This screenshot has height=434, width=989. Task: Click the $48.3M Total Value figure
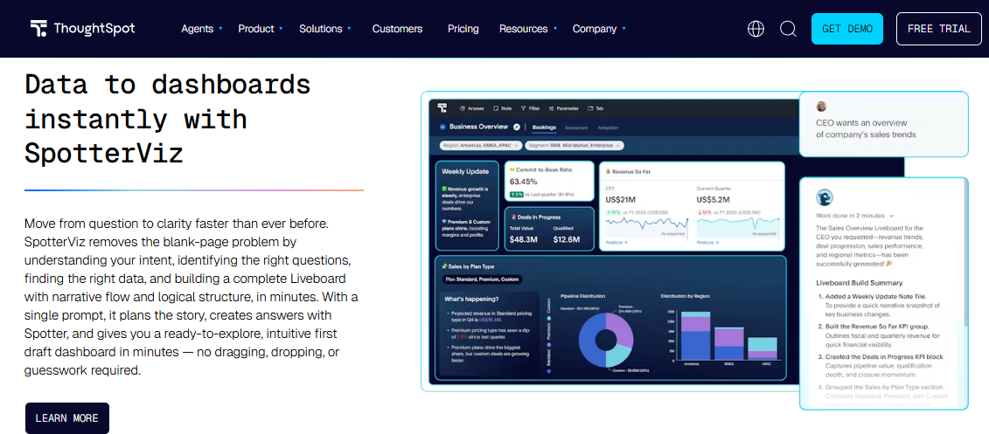click(523, 239)
